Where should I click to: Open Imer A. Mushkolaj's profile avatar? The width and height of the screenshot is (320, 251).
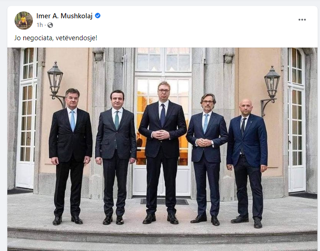pyautogui.click(x=24, y=21)
